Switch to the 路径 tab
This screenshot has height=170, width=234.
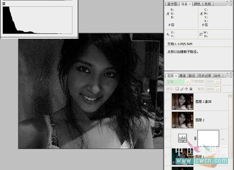[192, 76]
